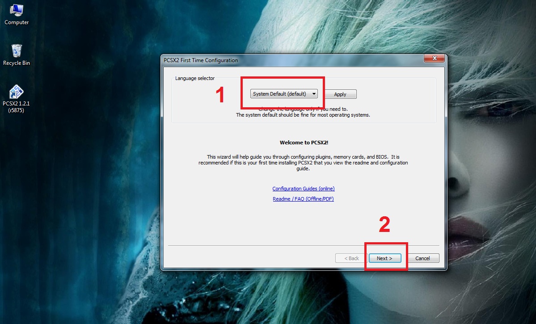This screenshot has width=536, height=324.
Task: Click the "Language selector" group label
Action: click(x=195, y=78)
